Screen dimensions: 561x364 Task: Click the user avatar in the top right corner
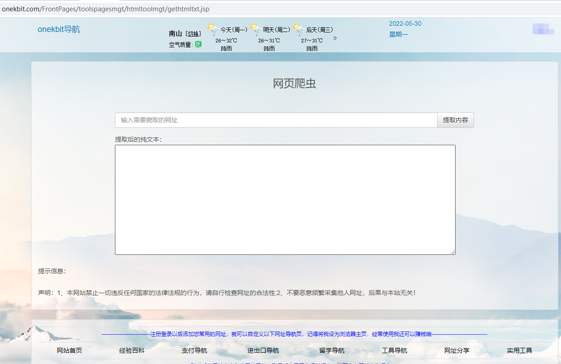point(543,29)
